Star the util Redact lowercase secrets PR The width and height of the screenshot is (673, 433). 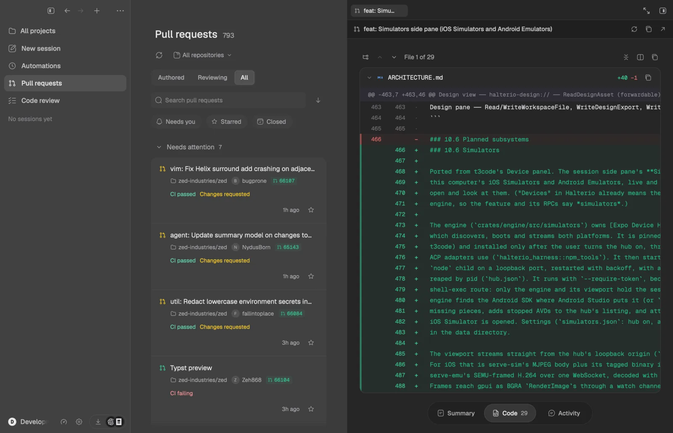311,342
